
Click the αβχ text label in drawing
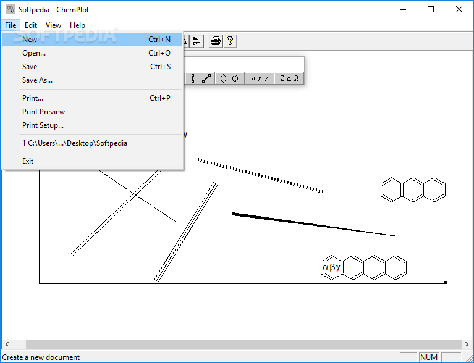coord(332,267)
